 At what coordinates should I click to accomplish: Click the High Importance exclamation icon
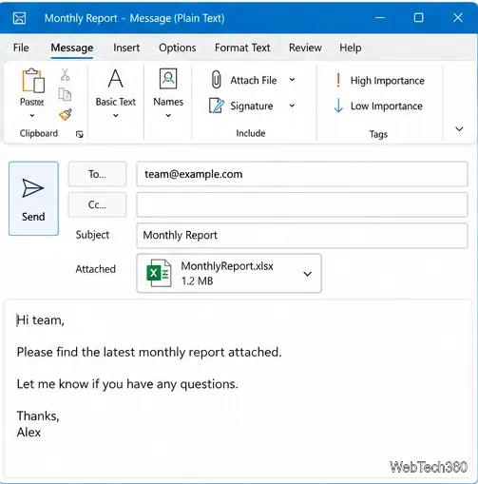tap(338, 80)
